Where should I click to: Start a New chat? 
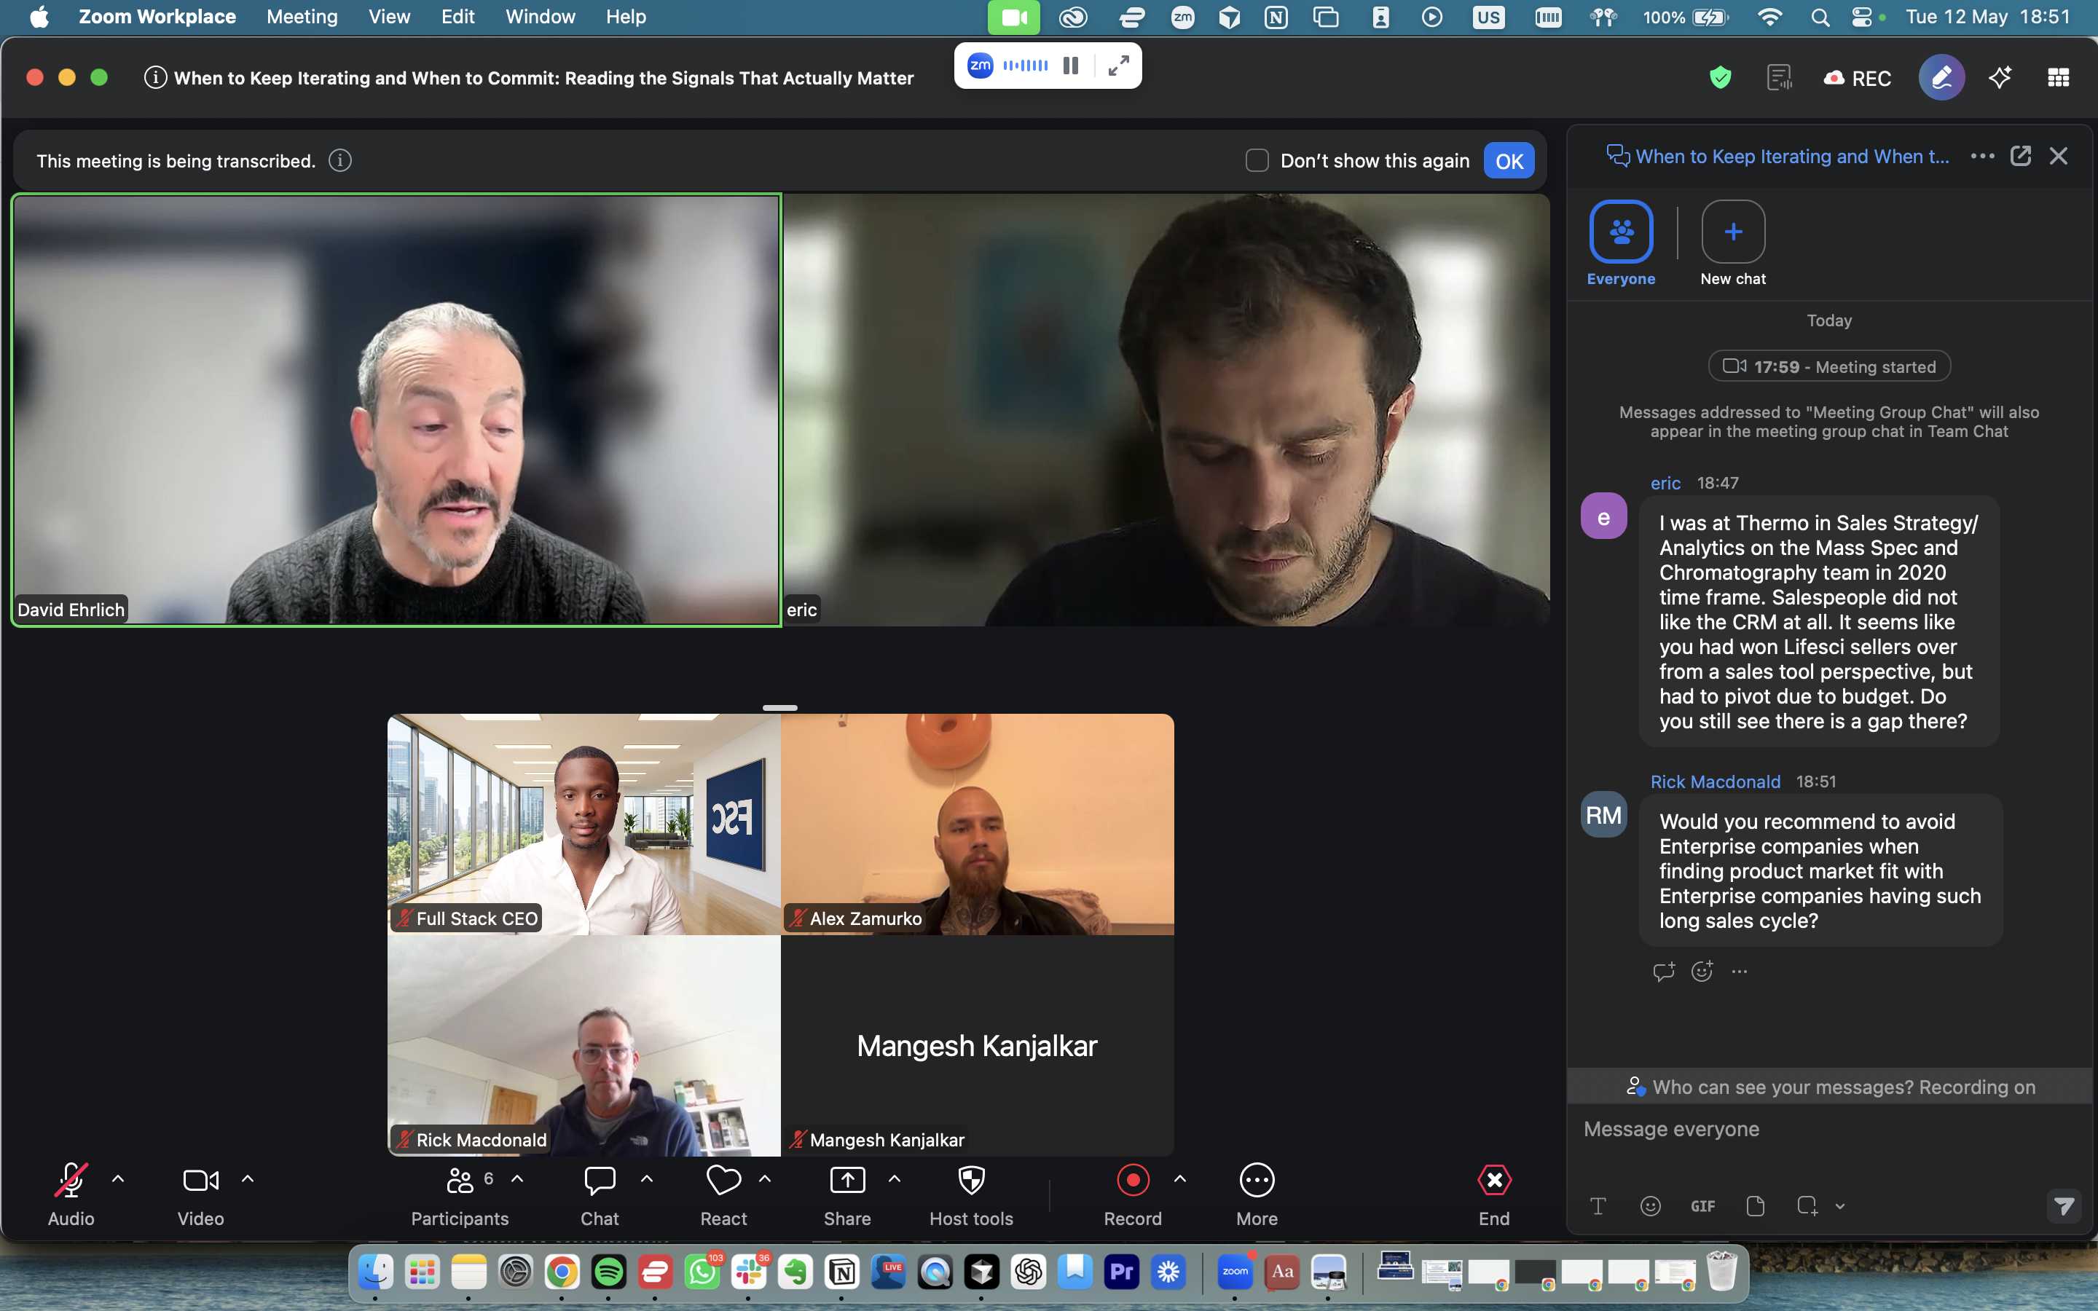[1733, 243]
